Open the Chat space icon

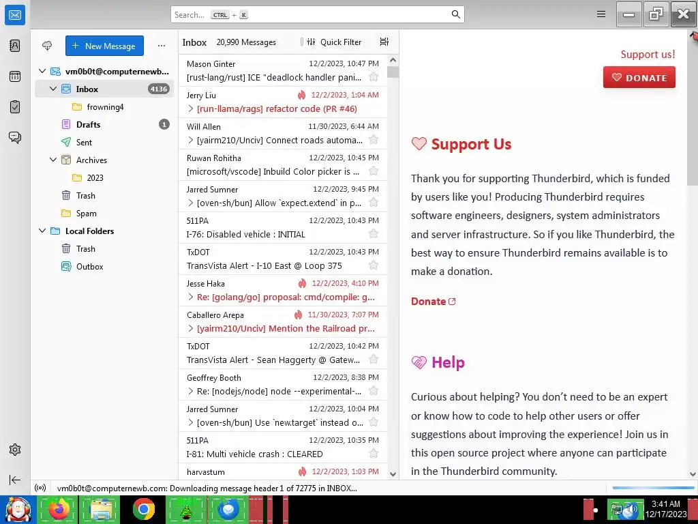15,137
